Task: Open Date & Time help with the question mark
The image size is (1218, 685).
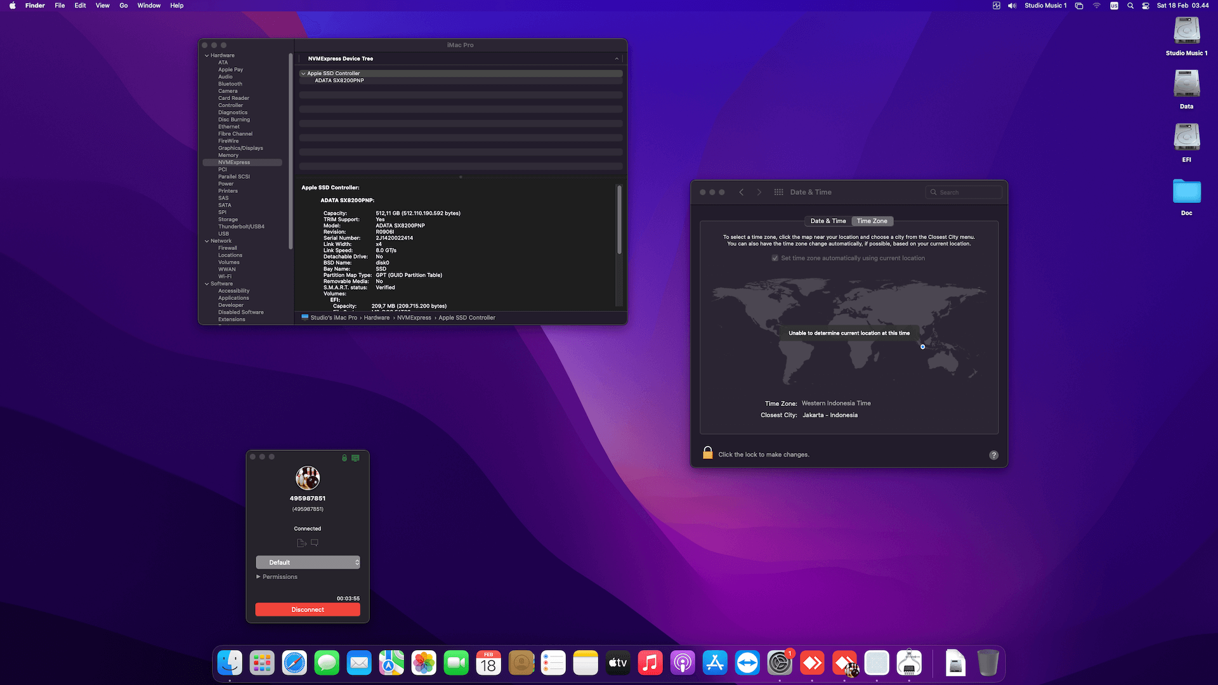Action: [x=993, y=455]
